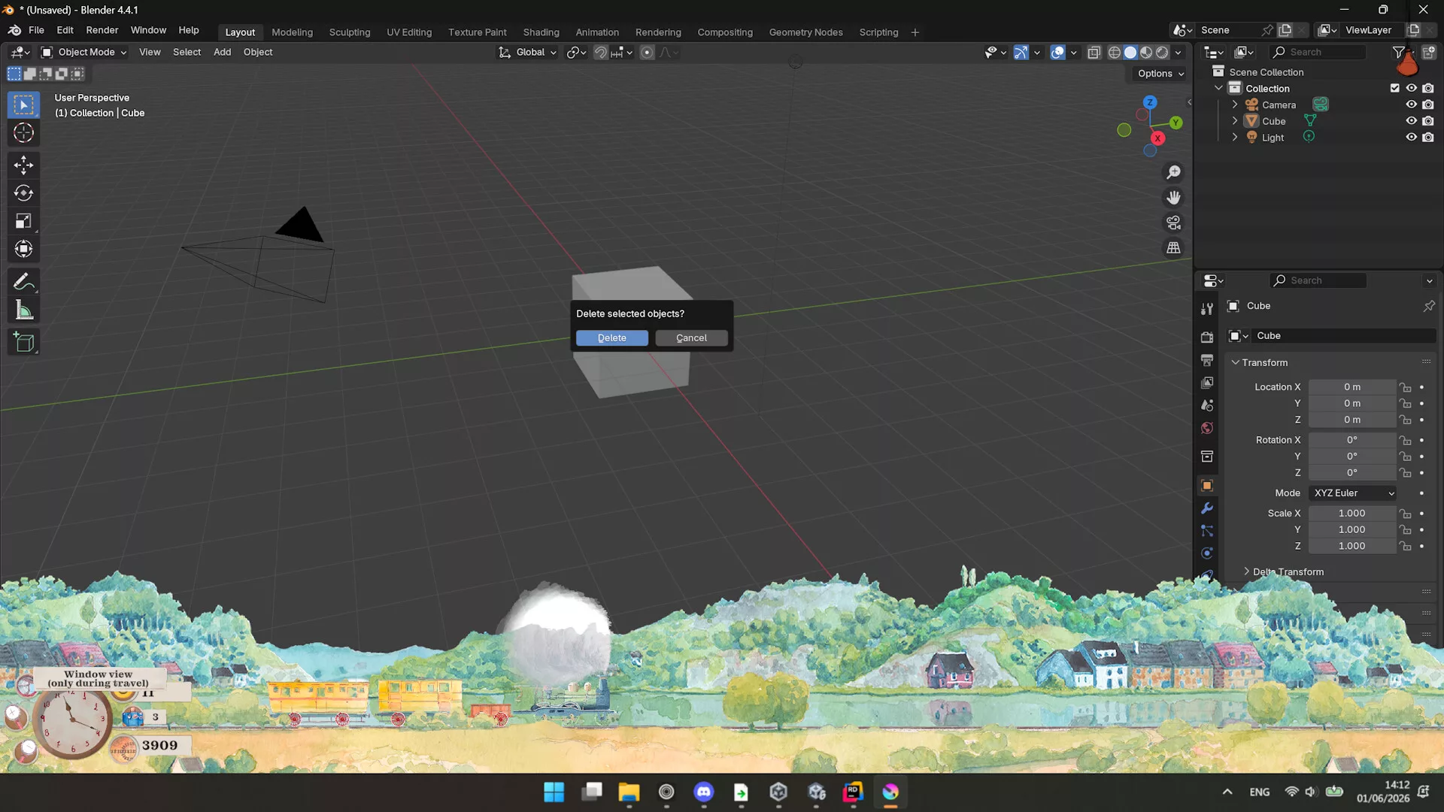Open Discord from the taskbar
Screen dimensions: 1444x812
click(704, 792)
